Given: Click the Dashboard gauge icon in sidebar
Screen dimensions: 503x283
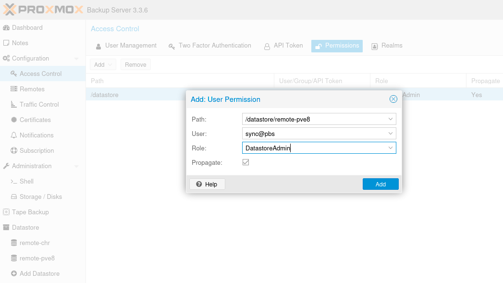Looking at the screenshot, I should point(6,28).
